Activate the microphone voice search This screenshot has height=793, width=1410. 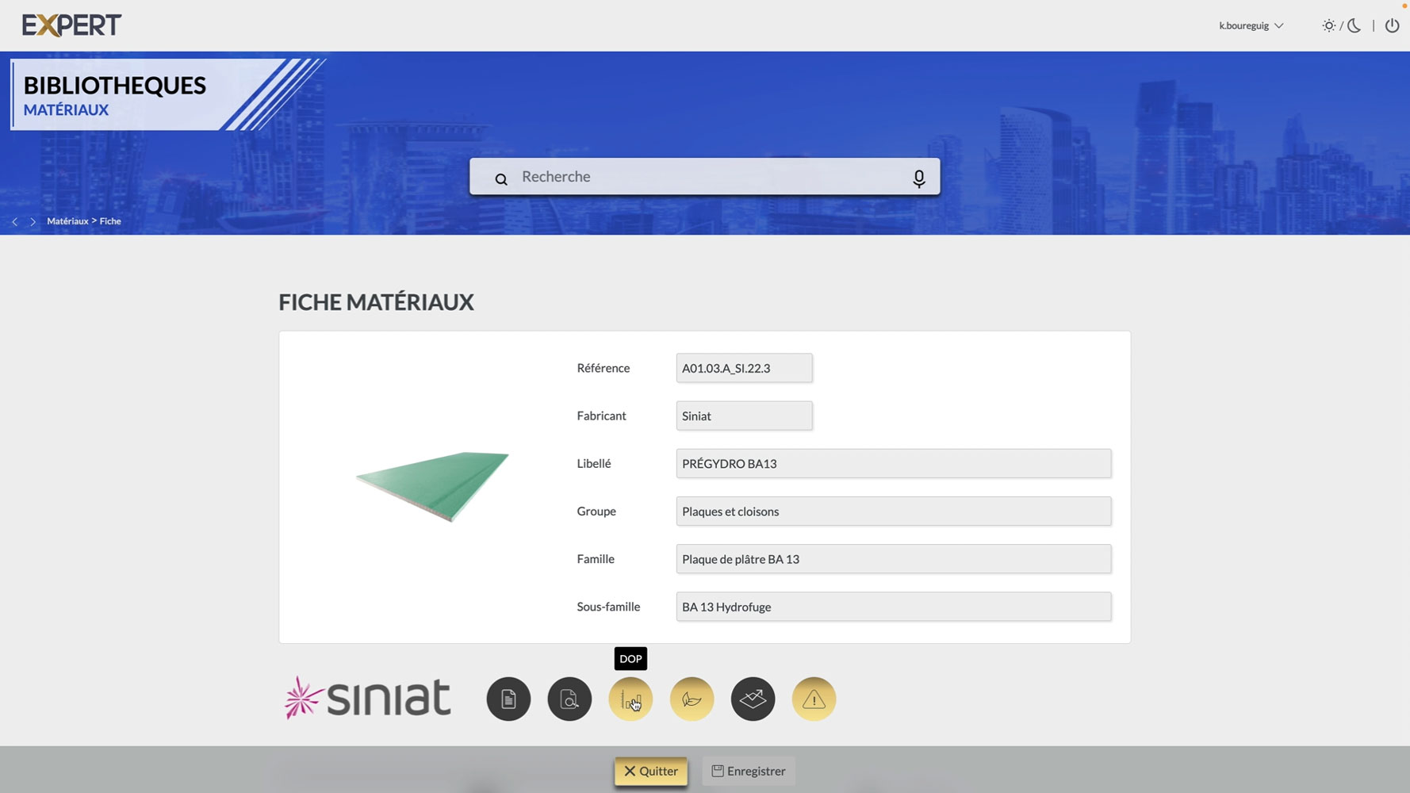coord(918,179)
